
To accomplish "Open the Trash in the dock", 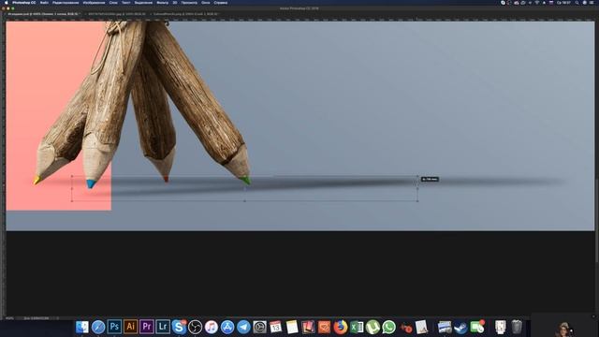I will tap(517, 327).
